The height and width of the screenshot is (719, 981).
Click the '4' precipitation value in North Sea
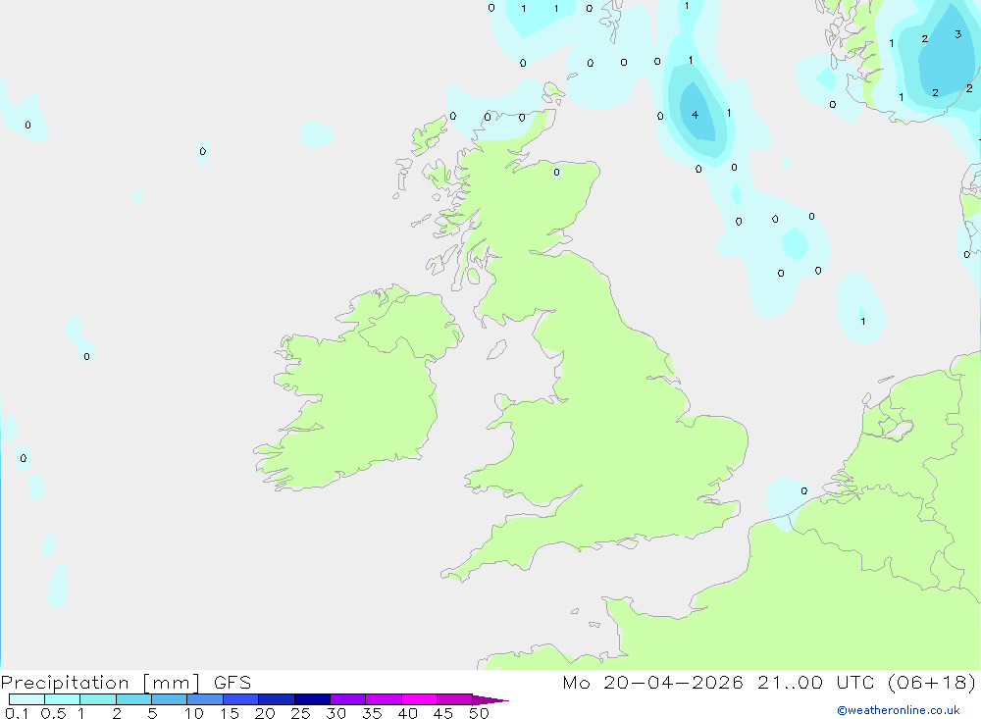click(x=695, y=115)
